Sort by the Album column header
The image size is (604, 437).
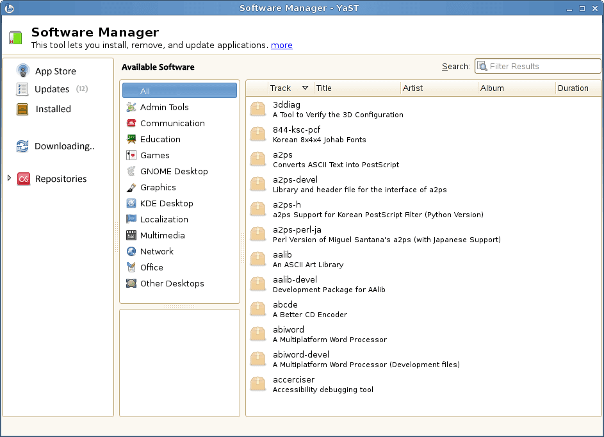(517, 88)
